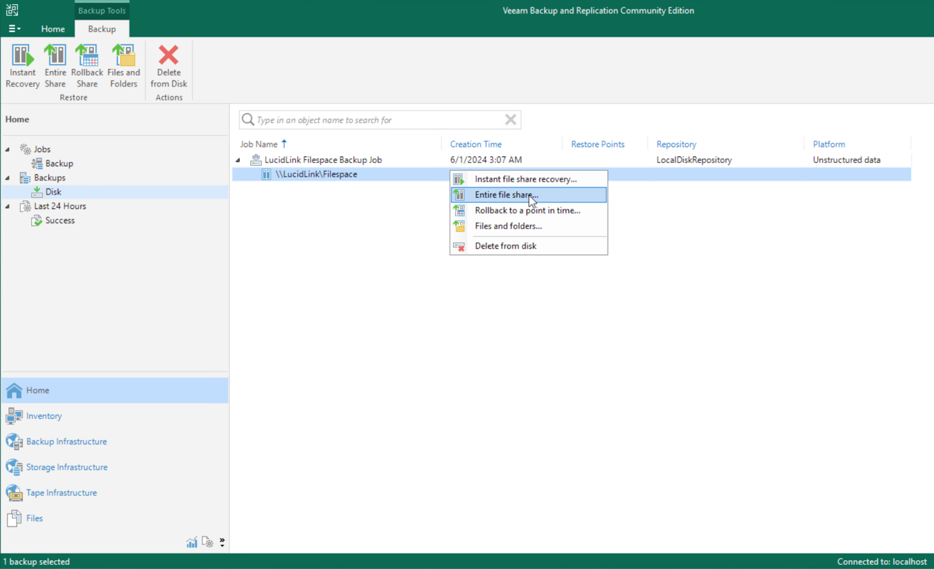Sort by Creation Time column header
The width and height of the screenshot is (934, 569).
coord(476,144)
